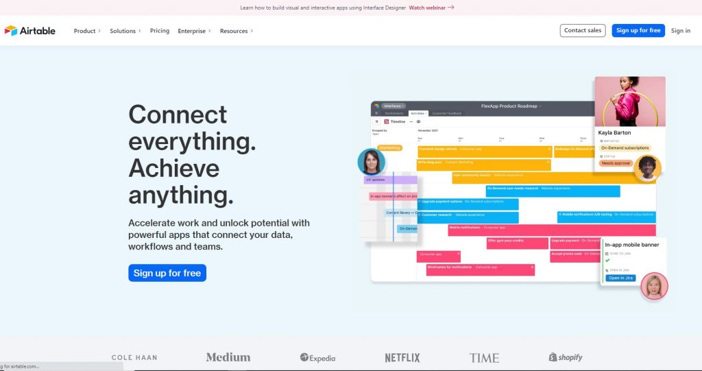Expand the Enterprise menu

(194, 31)
